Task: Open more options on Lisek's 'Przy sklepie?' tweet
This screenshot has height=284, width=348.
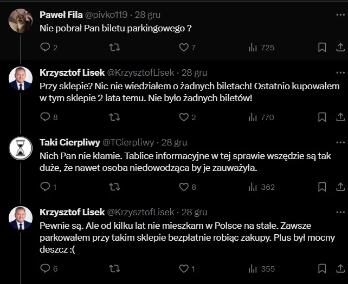Action: [340, 72]
